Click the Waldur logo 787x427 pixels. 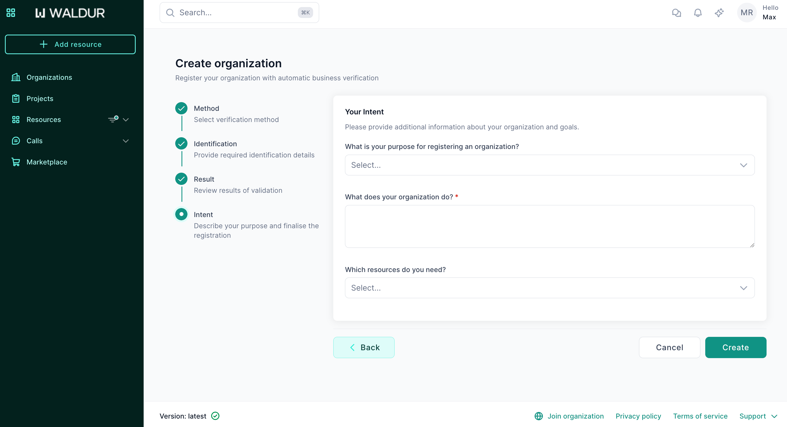pos(70,13)
